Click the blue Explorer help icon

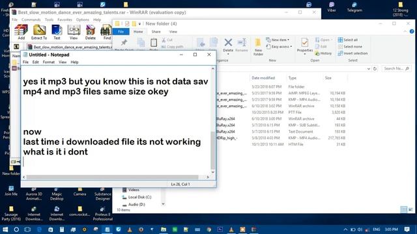(412, 31)
